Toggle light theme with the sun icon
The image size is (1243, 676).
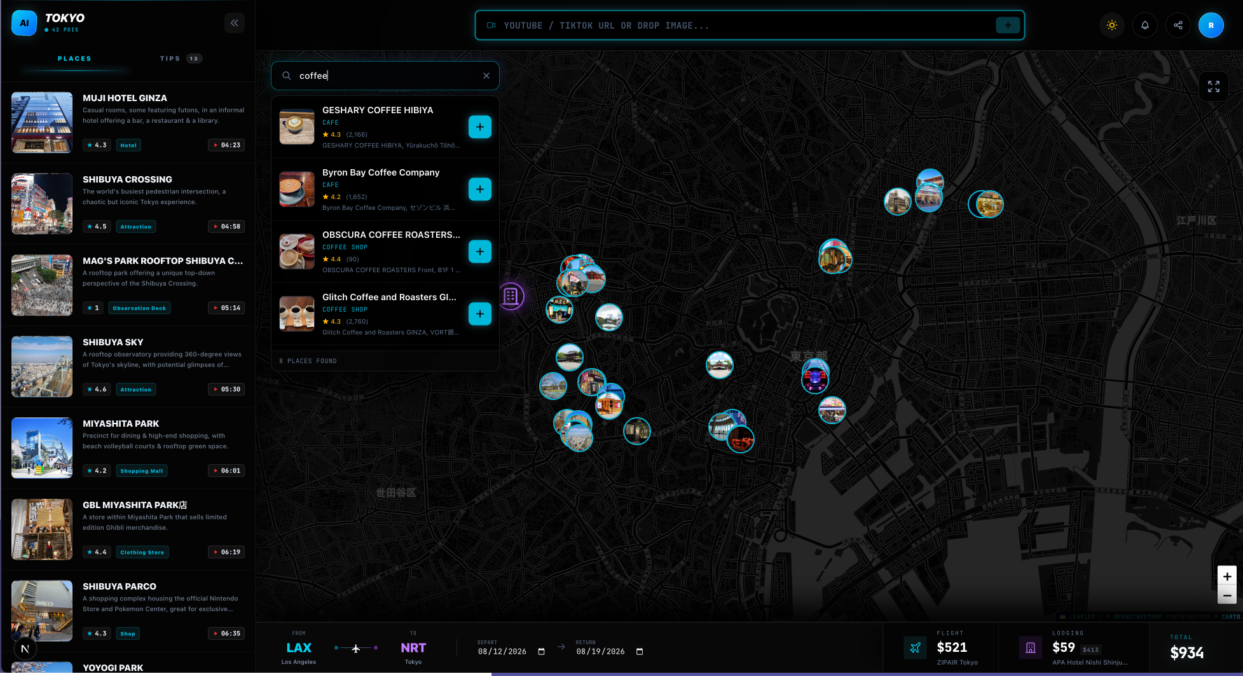[1112, 25]
